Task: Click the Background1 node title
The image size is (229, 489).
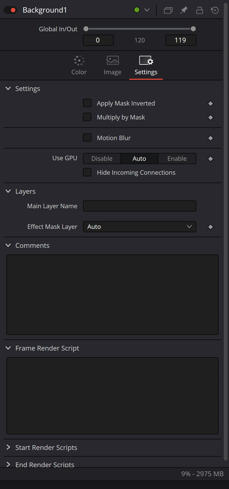Action: point(45,10)
